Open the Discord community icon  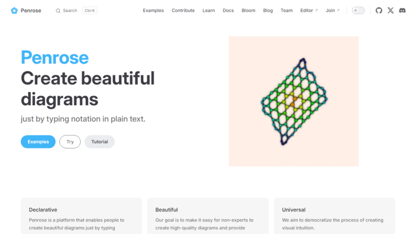click(x=402, y=10)
